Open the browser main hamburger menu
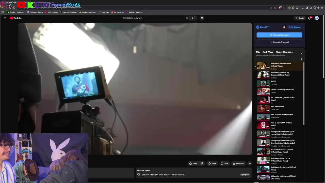The height and width of the screenshot is (183, 325). pos(322,8)
